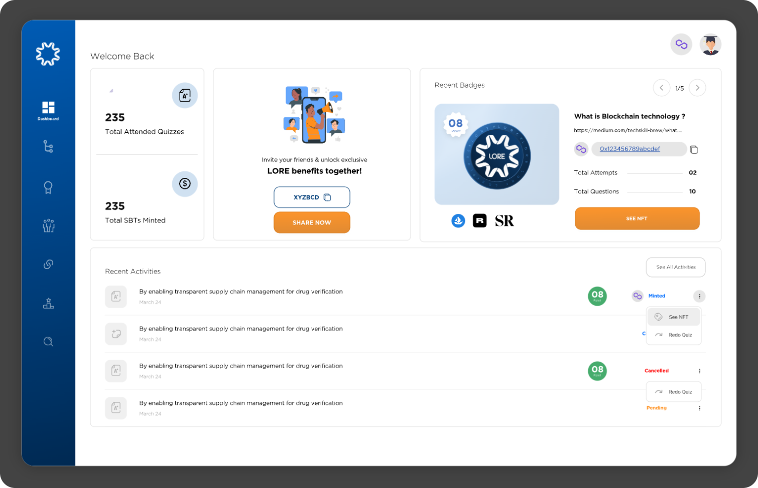Open options menu for Pending activity

tap(699, 408)
